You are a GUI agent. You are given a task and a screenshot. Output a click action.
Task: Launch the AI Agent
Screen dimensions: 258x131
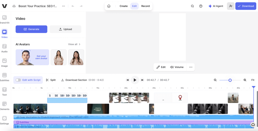click(216, 6)
